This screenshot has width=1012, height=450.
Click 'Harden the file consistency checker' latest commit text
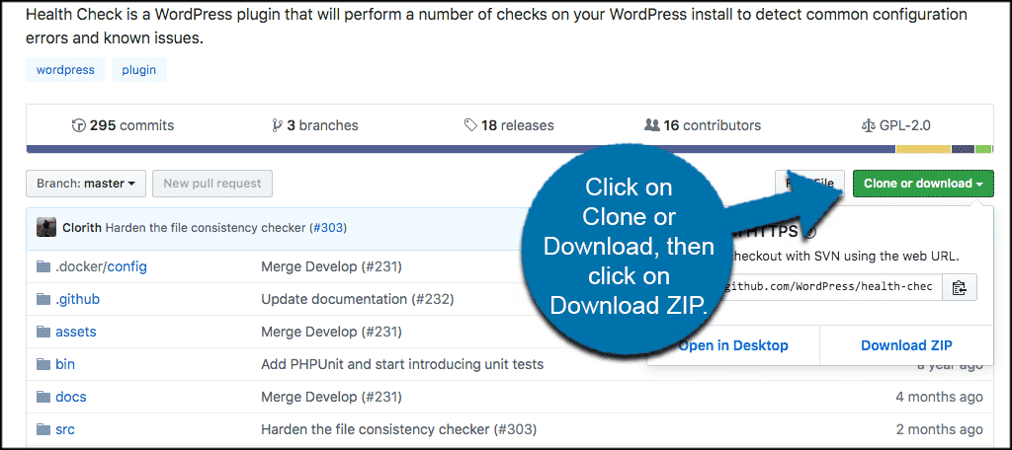pos(206,228)
